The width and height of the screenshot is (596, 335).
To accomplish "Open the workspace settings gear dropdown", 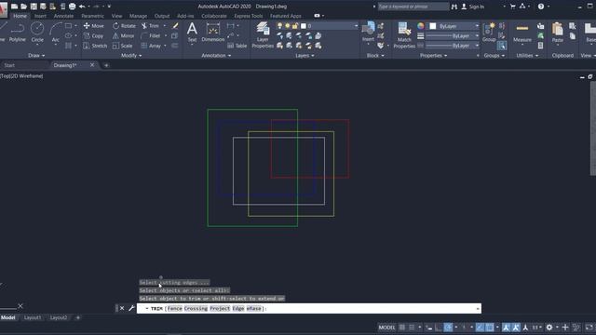I will click(557, 327).
